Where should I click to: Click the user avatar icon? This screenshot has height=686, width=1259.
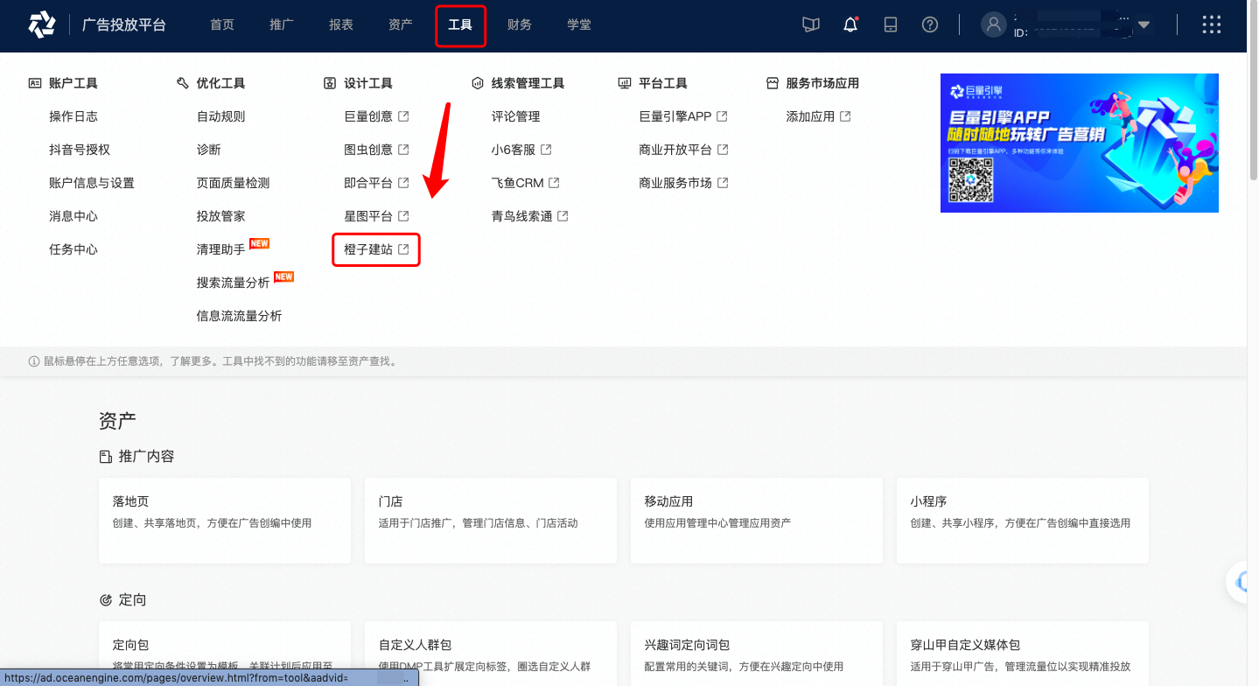[993, 24]
